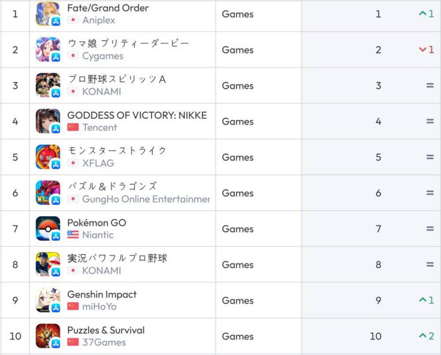Click the Fate/Grand Order app icon
The height and width of the screenshot is (355, 441).
click(x=47, y=14)
